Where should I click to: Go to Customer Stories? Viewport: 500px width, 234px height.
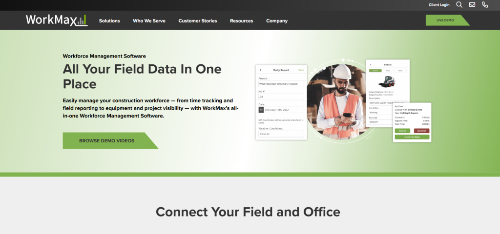(198, 20)
